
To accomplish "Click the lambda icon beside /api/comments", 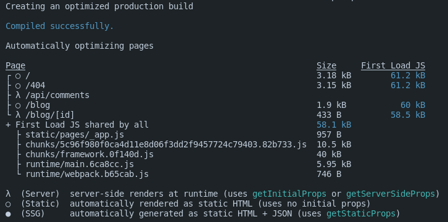I will click(18, 96).
